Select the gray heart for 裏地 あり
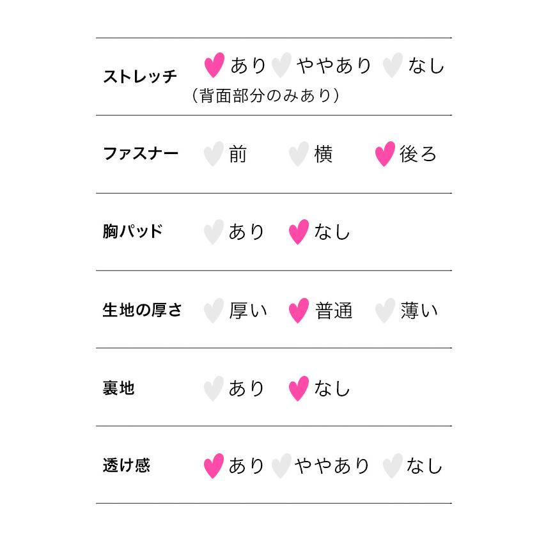546x546 pixels. coord(213,389)
